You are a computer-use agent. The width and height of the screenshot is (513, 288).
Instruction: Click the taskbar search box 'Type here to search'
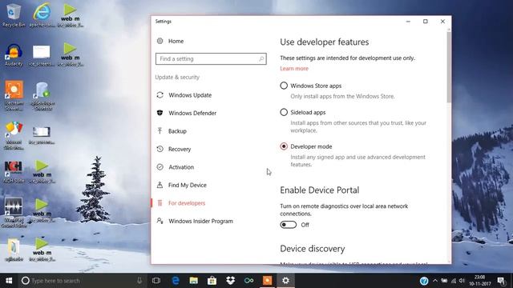[x=82, y=281]
